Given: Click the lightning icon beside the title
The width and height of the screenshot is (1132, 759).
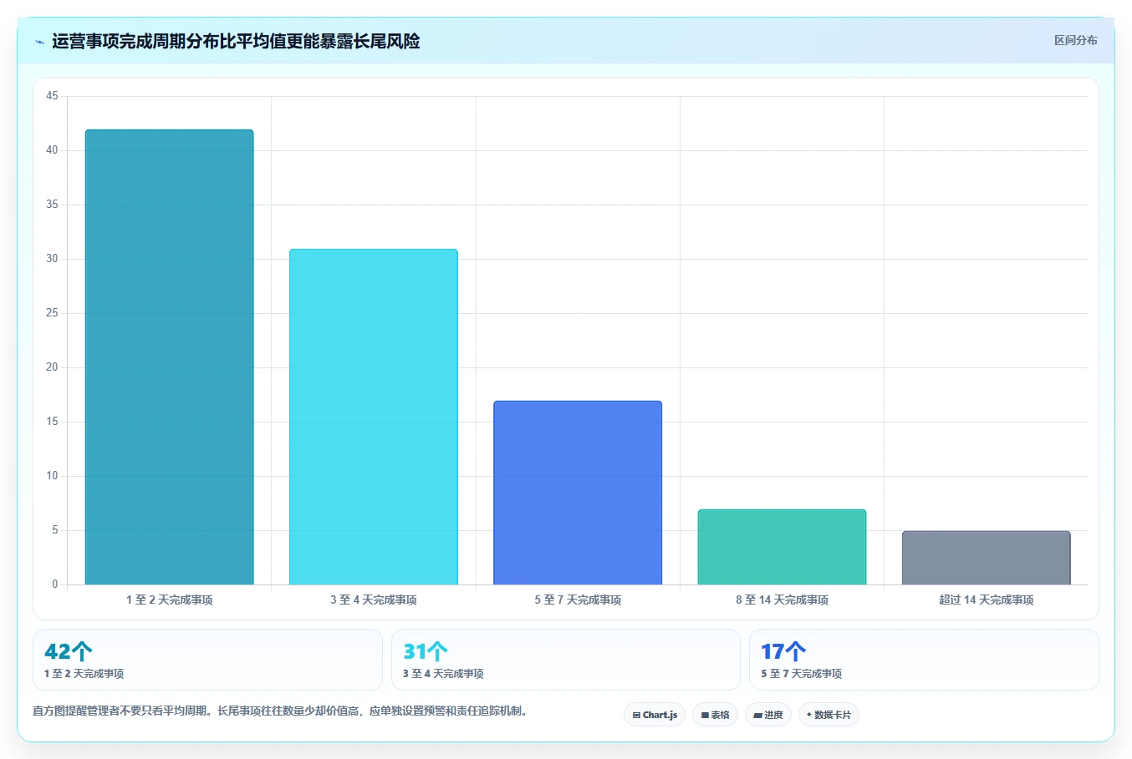Looking at the screenshot, I should 39,42.
